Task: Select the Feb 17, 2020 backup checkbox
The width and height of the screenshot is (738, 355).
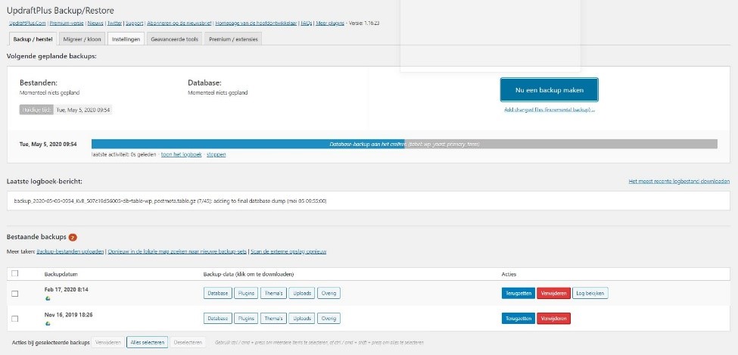Action: (15, 294)
